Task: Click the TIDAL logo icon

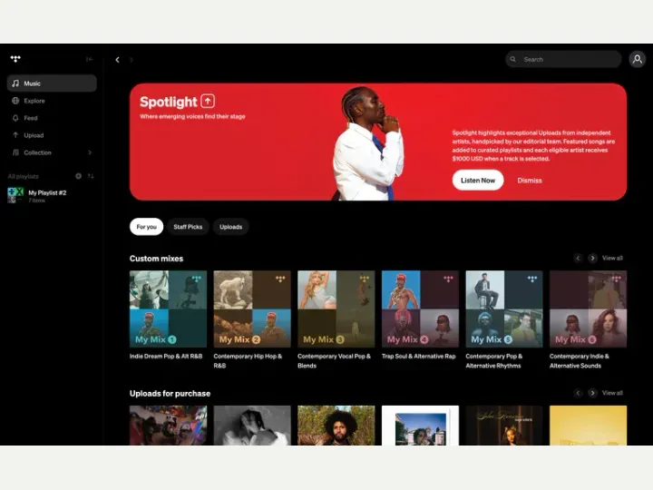Action: [15, 59]
